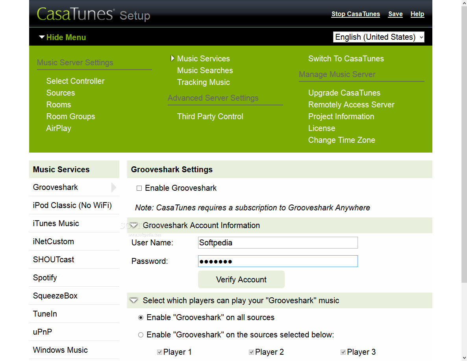The width and height of the screenshot is (467, 361).
Task: Open Select Controller menu item
Action: [75, 81]
